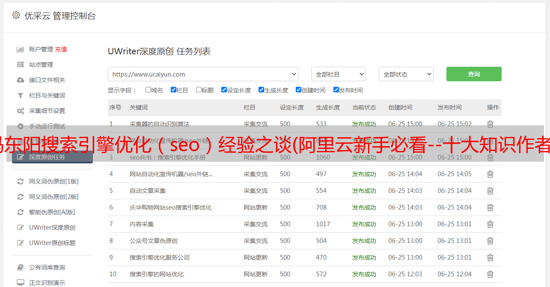Open UWriter原创标题 sidebar link

[x=52, y=243]
